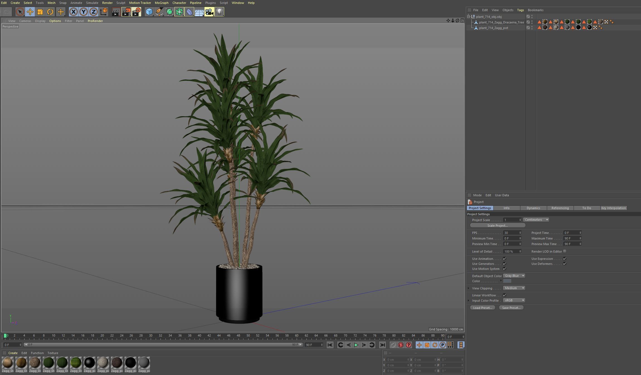This screenshot has height=375, width=641.
Task: Click the Level of Detail stepper arrows
Action: point(520,251)
